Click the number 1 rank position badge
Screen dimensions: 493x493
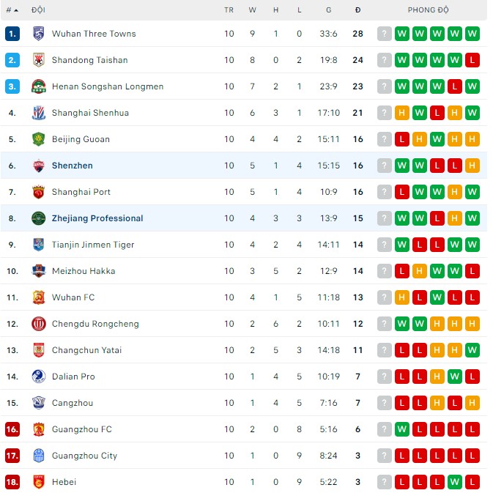coord(12,34)
